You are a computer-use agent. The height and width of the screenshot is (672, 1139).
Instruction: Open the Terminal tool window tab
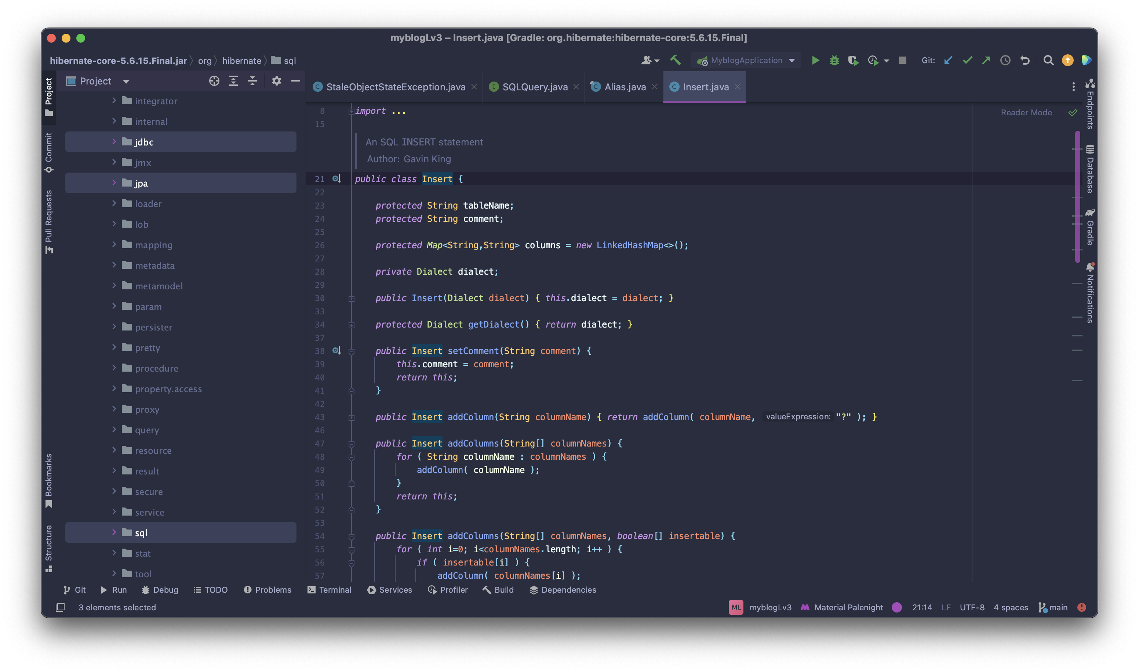click(329, 590)
